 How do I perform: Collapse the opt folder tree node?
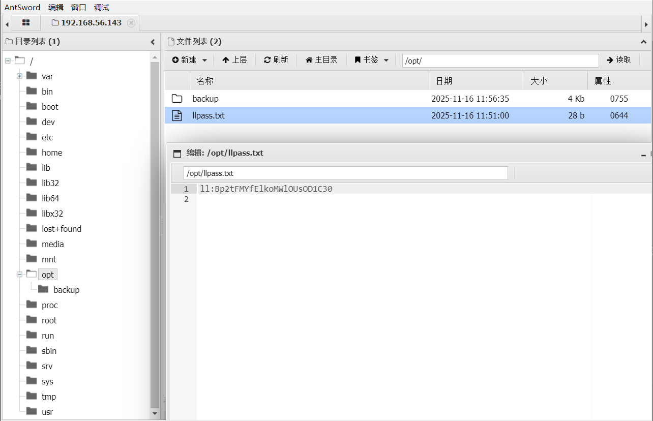click(x=19, y=275)
